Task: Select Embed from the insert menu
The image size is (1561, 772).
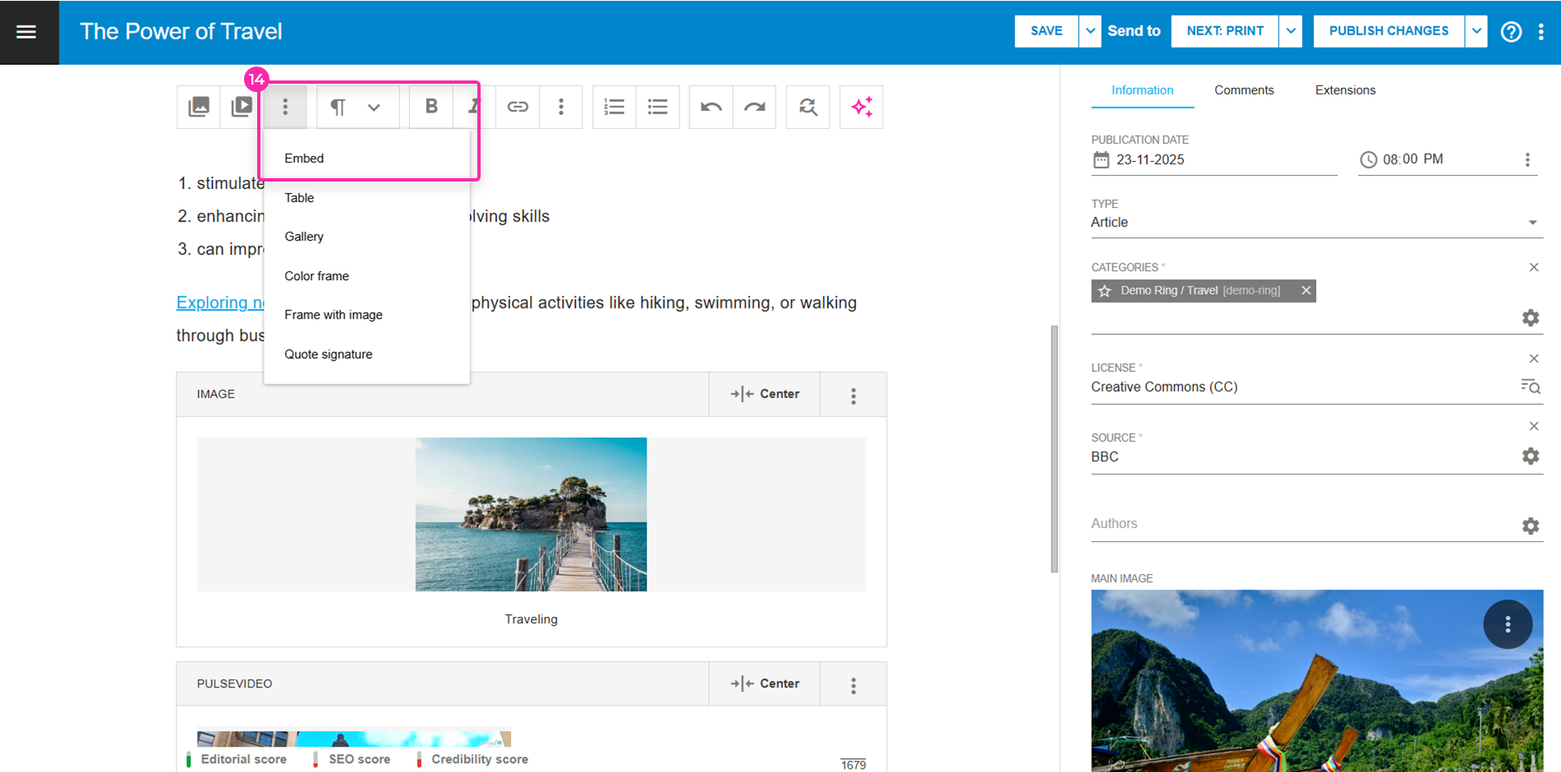Action: (304, 159)
